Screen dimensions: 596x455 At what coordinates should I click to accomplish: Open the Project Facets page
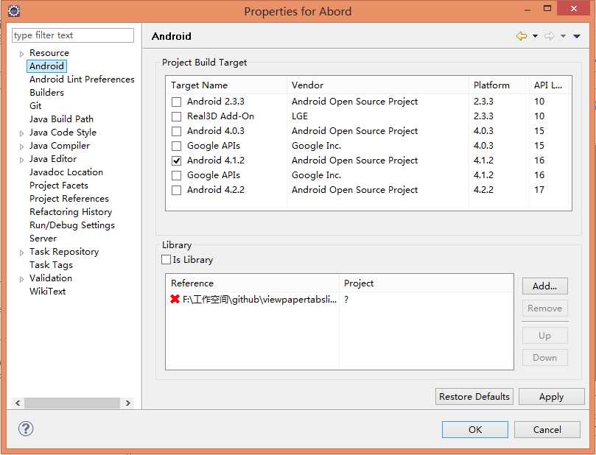point(59,186)
